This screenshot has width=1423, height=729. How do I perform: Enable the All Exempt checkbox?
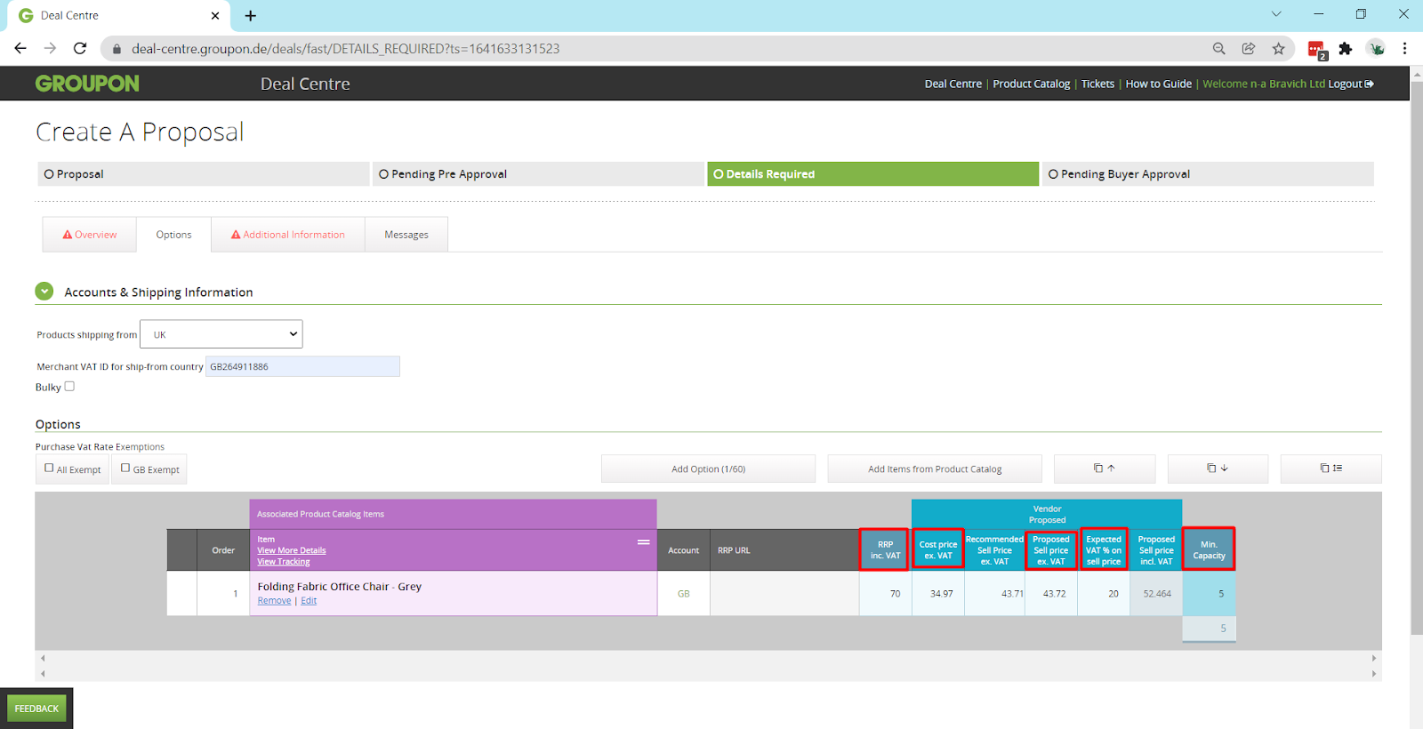49,468
